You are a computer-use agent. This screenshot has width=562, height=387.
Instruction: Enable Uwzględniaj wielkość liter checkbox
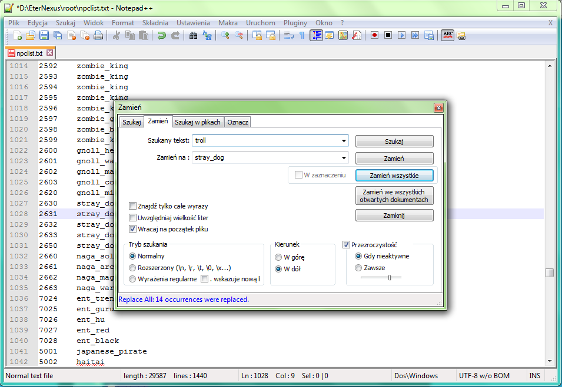[132, 217]
